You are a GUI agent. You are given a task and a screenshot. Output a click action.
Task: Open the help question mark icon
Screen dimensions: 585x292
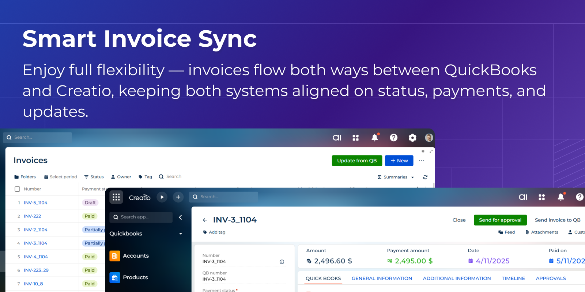coord(393,138)
